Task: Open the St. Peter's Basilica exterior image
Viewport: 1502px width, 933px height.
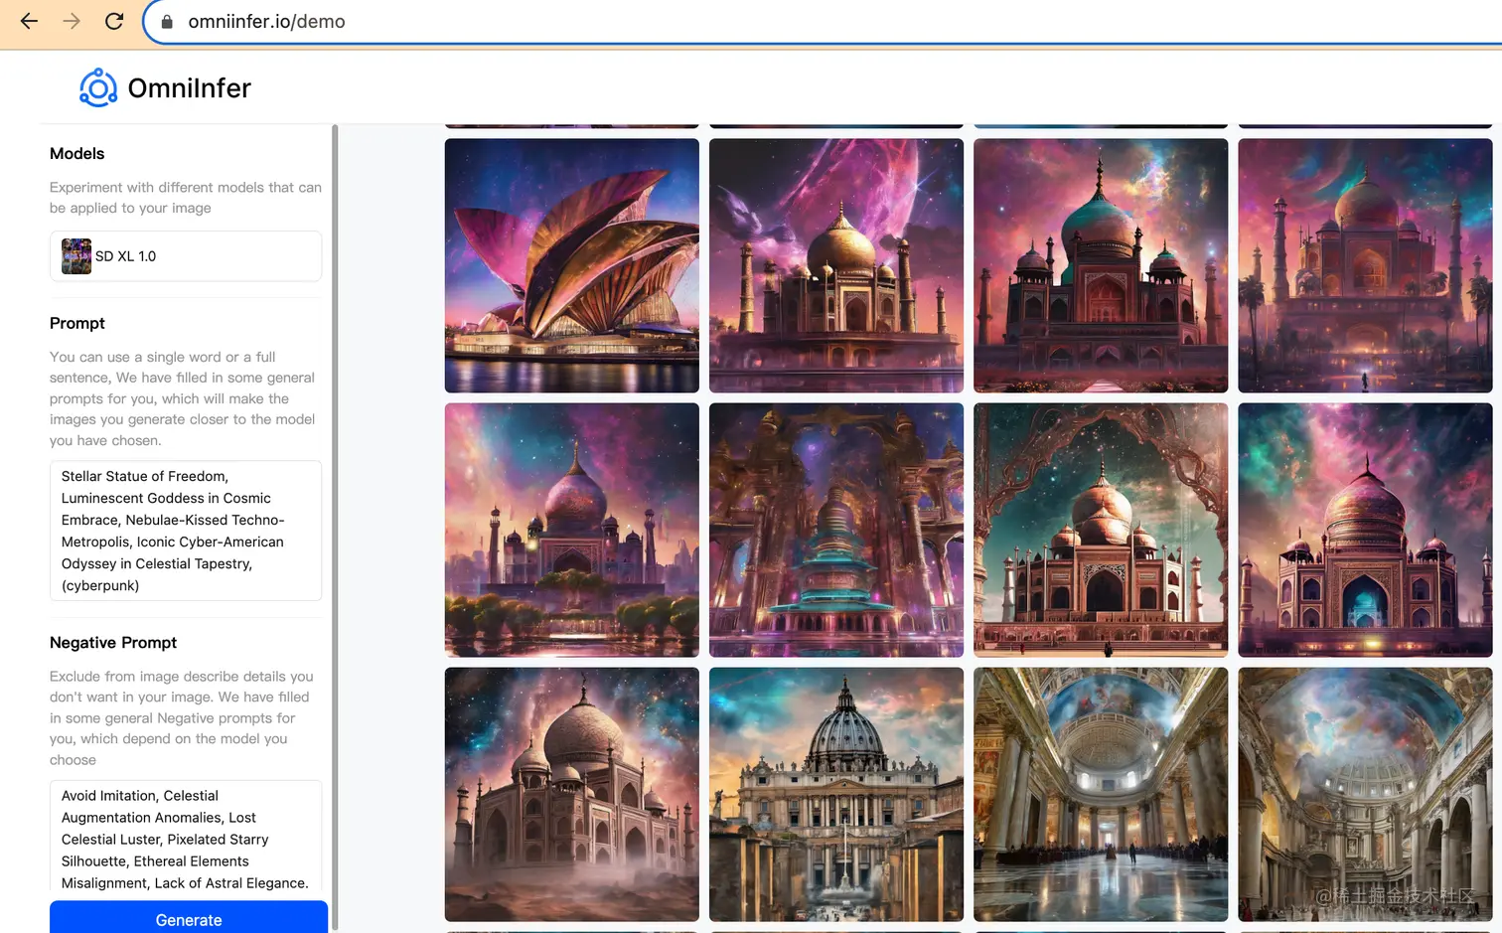Action: [x=836, y=794]
